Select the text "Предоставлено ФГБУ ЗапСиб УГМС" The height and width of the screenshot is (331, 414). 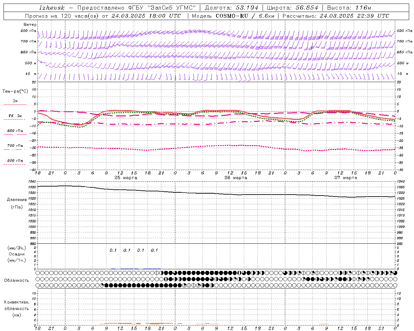point(136,8)
